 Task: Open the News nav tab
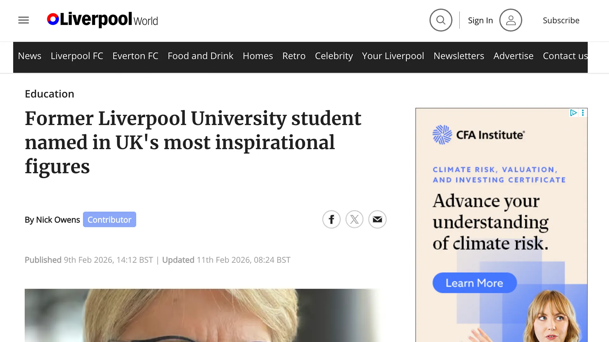tap(29, 56)
